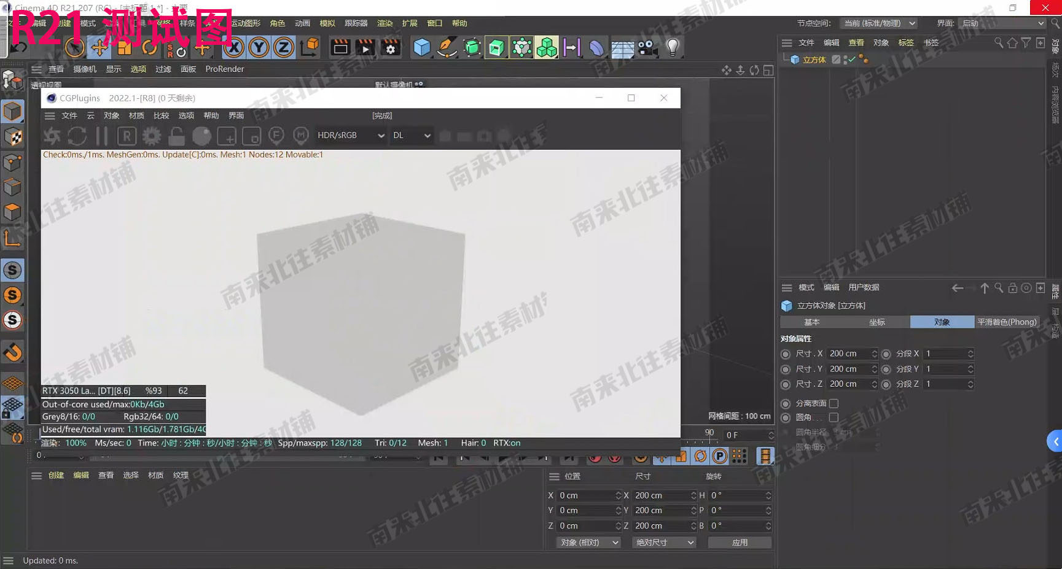Open 绝对尺寸 dropdown
Viewport: 1062px width, 569px height.
664,543
